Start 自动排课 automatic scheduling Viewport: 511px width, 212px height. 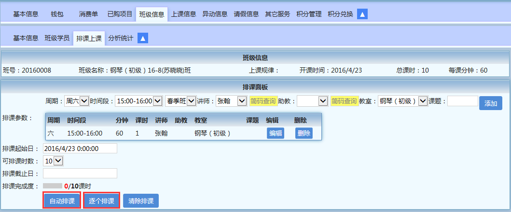[x=62, y=201]
